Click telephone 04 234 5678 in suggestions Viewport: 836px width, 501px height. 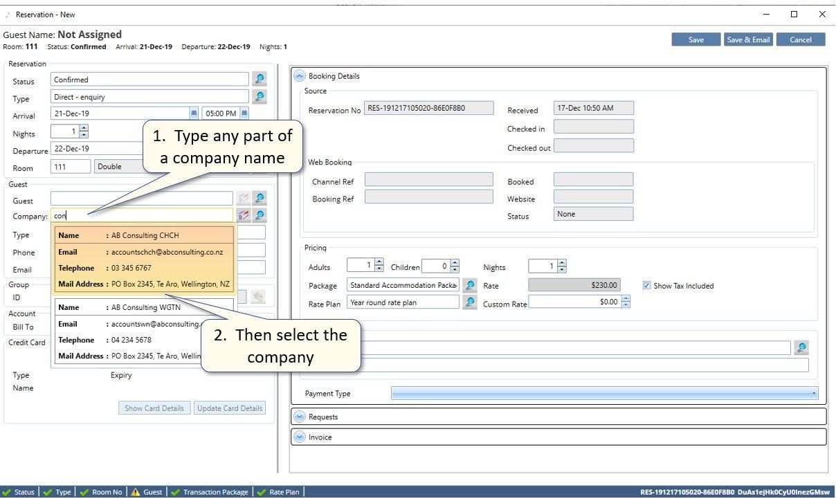[x=131, y=340]
